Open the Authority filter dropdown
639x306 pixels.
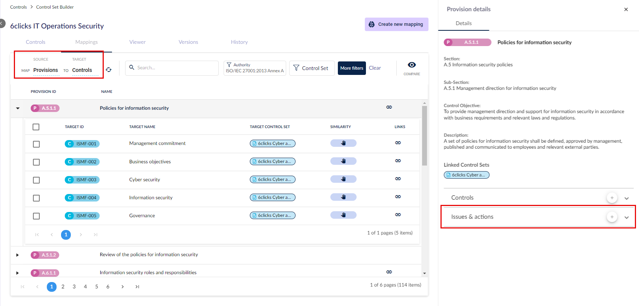(255, 68)
